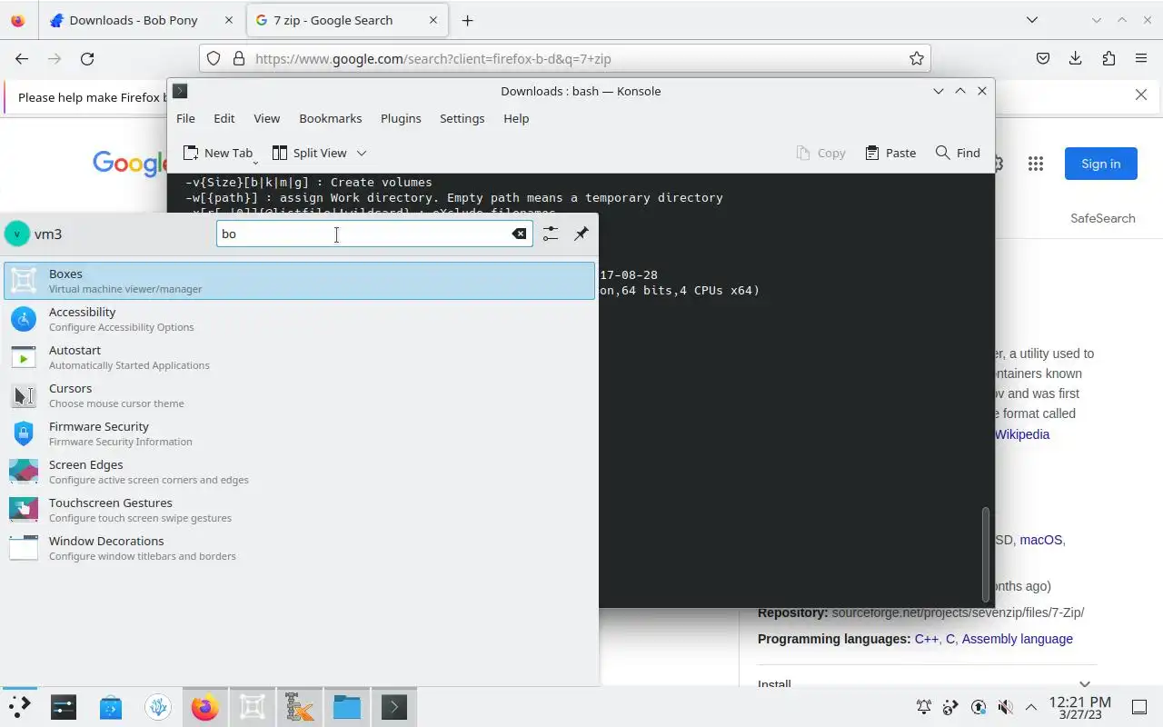Open Firmware Security result
The width and height of the screenshot is (1163, 727).
(299, 433)
